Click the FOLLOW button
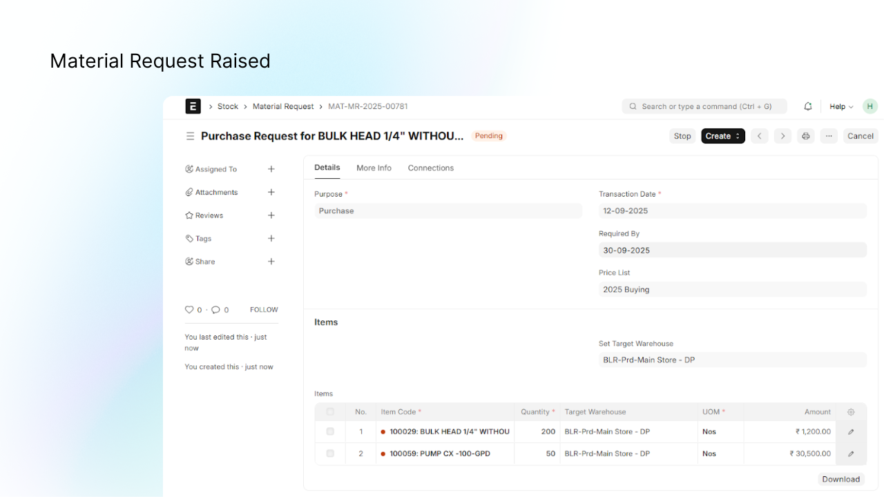Viewport: 884px width, 497px height. click(x=264, y=310)
